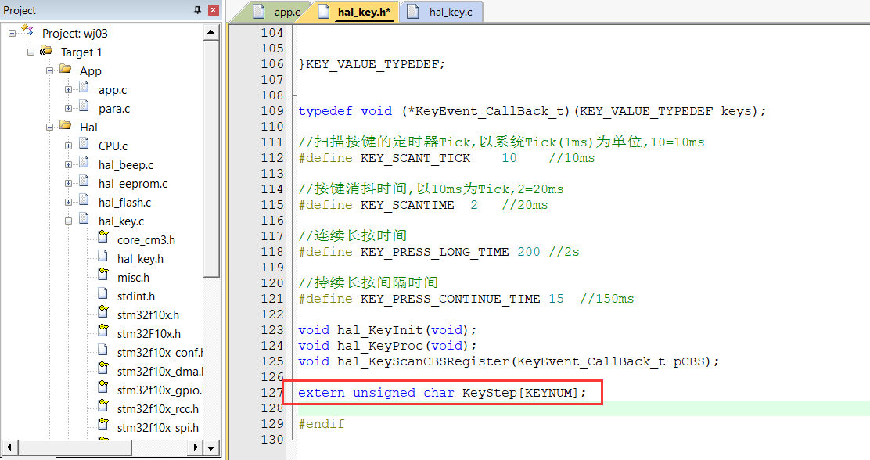Open hal_key.h in the project tree

click(140, 258)
